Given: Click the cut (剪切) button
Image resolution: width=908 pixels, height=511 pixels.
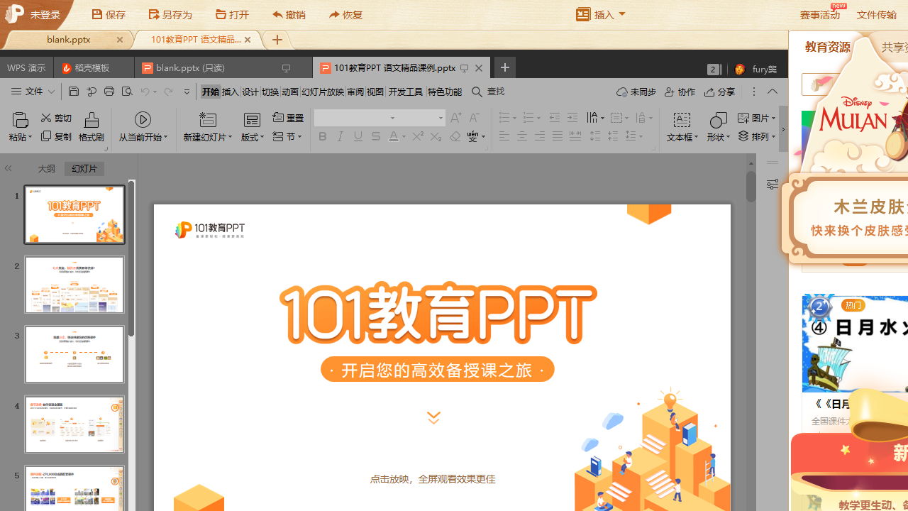Looking at the screenshot, I should click(x=56, y=119).
